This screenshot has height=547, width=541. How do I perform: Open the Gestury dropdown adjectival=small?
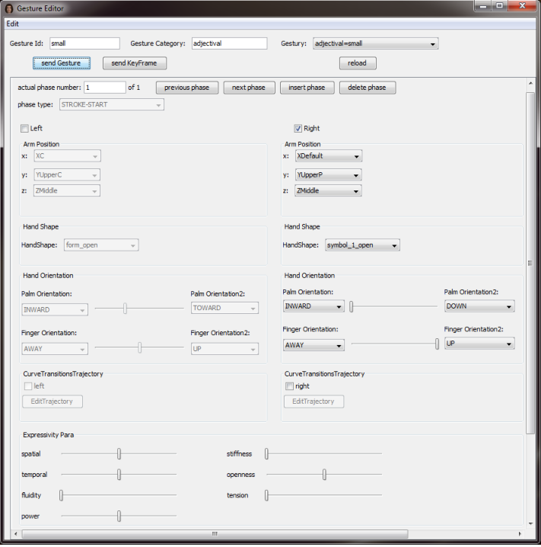(376, 43)
